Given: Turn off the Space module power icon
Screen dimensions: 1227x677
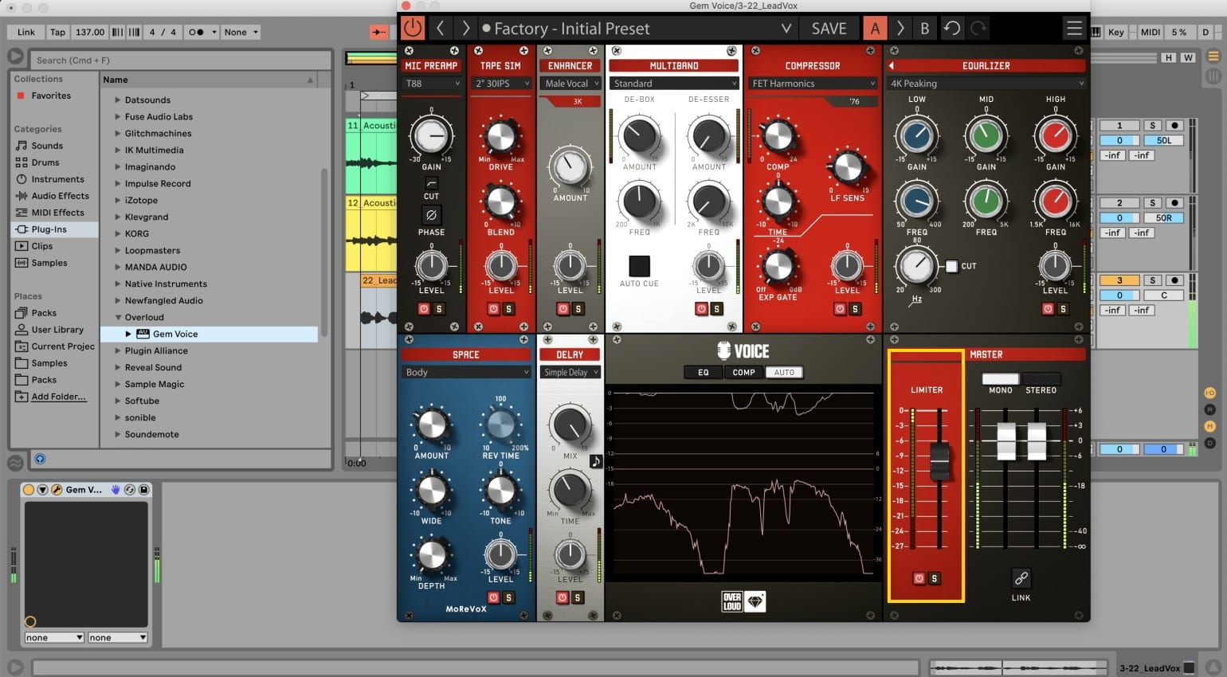Looking at the screenshot, I should 493,597.
